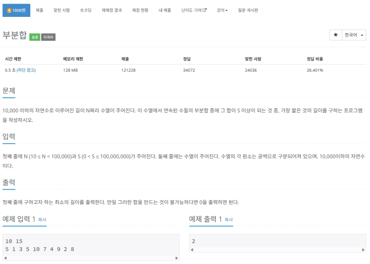Open the 재채점 결과 tab
The width and height of the screenshot is (370, 264).
coord(112,10)
